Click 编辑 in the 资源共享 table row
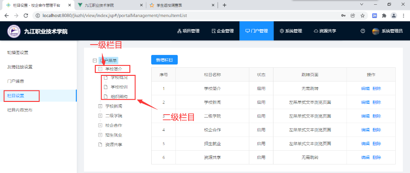Image resolution: width=410 pixels, height=173 pixels. click(365, 157)
